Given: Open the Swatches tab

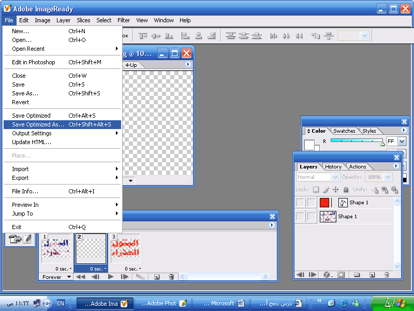Looking at the screenshot, I should click(344, 131).
